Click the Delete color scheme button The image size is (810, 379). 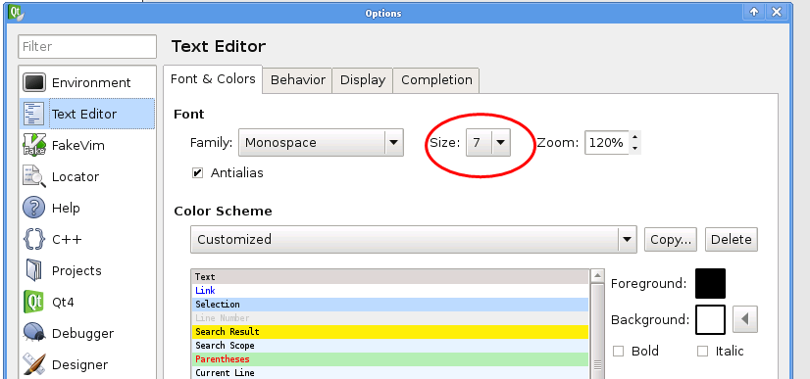click(x=731, y=239)
